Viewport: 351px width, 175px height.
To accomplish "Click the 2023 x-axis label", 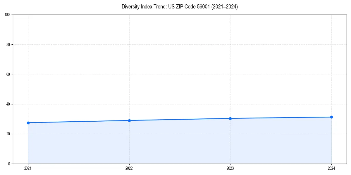I will point(230,168).
